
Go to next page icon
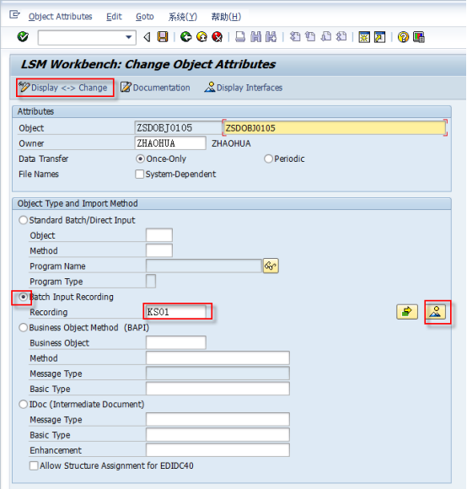(325, 37)
